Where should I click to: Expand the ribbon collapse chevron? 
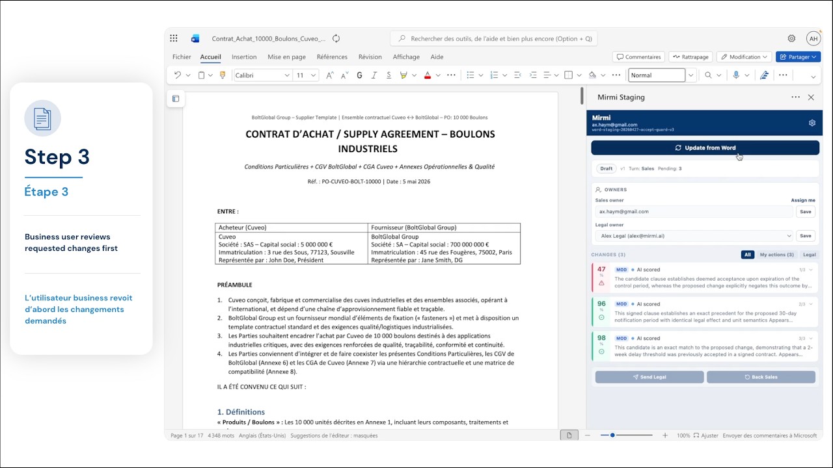click(813, 77)
